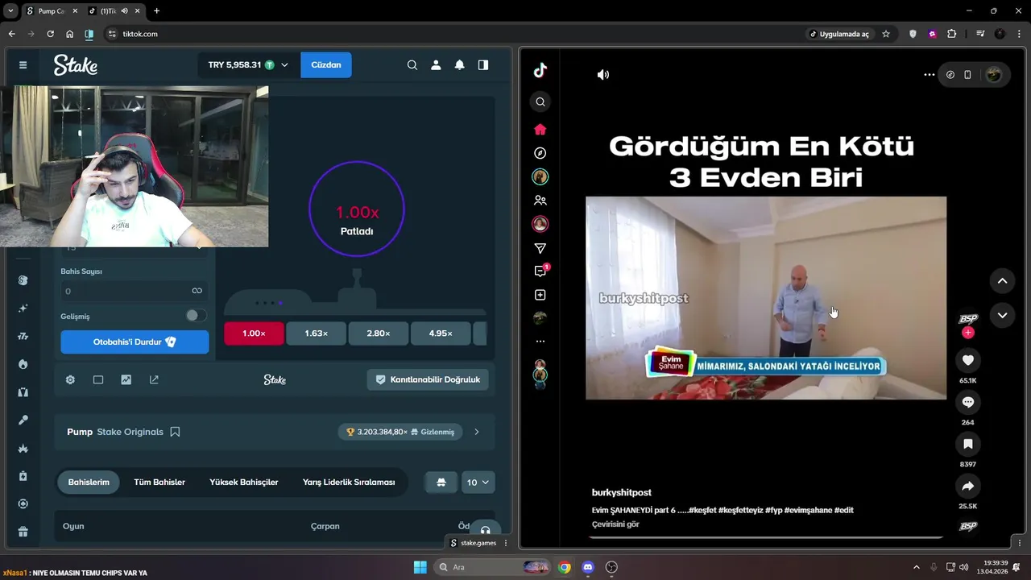Screen dimensions: 1031x580
Task: Select Yarış Liderlik Sıralaması tab
Action: point(349,483)
